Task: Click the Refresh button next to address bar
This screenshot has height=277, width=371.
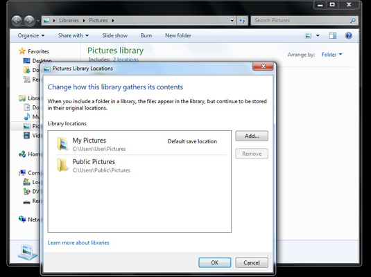Action: 242,21
